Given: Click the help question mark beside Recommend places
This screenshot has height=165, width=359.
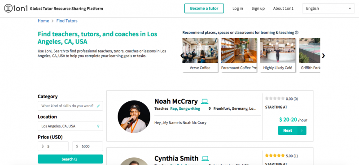Looking at the screenshot, I should (297, 32).
